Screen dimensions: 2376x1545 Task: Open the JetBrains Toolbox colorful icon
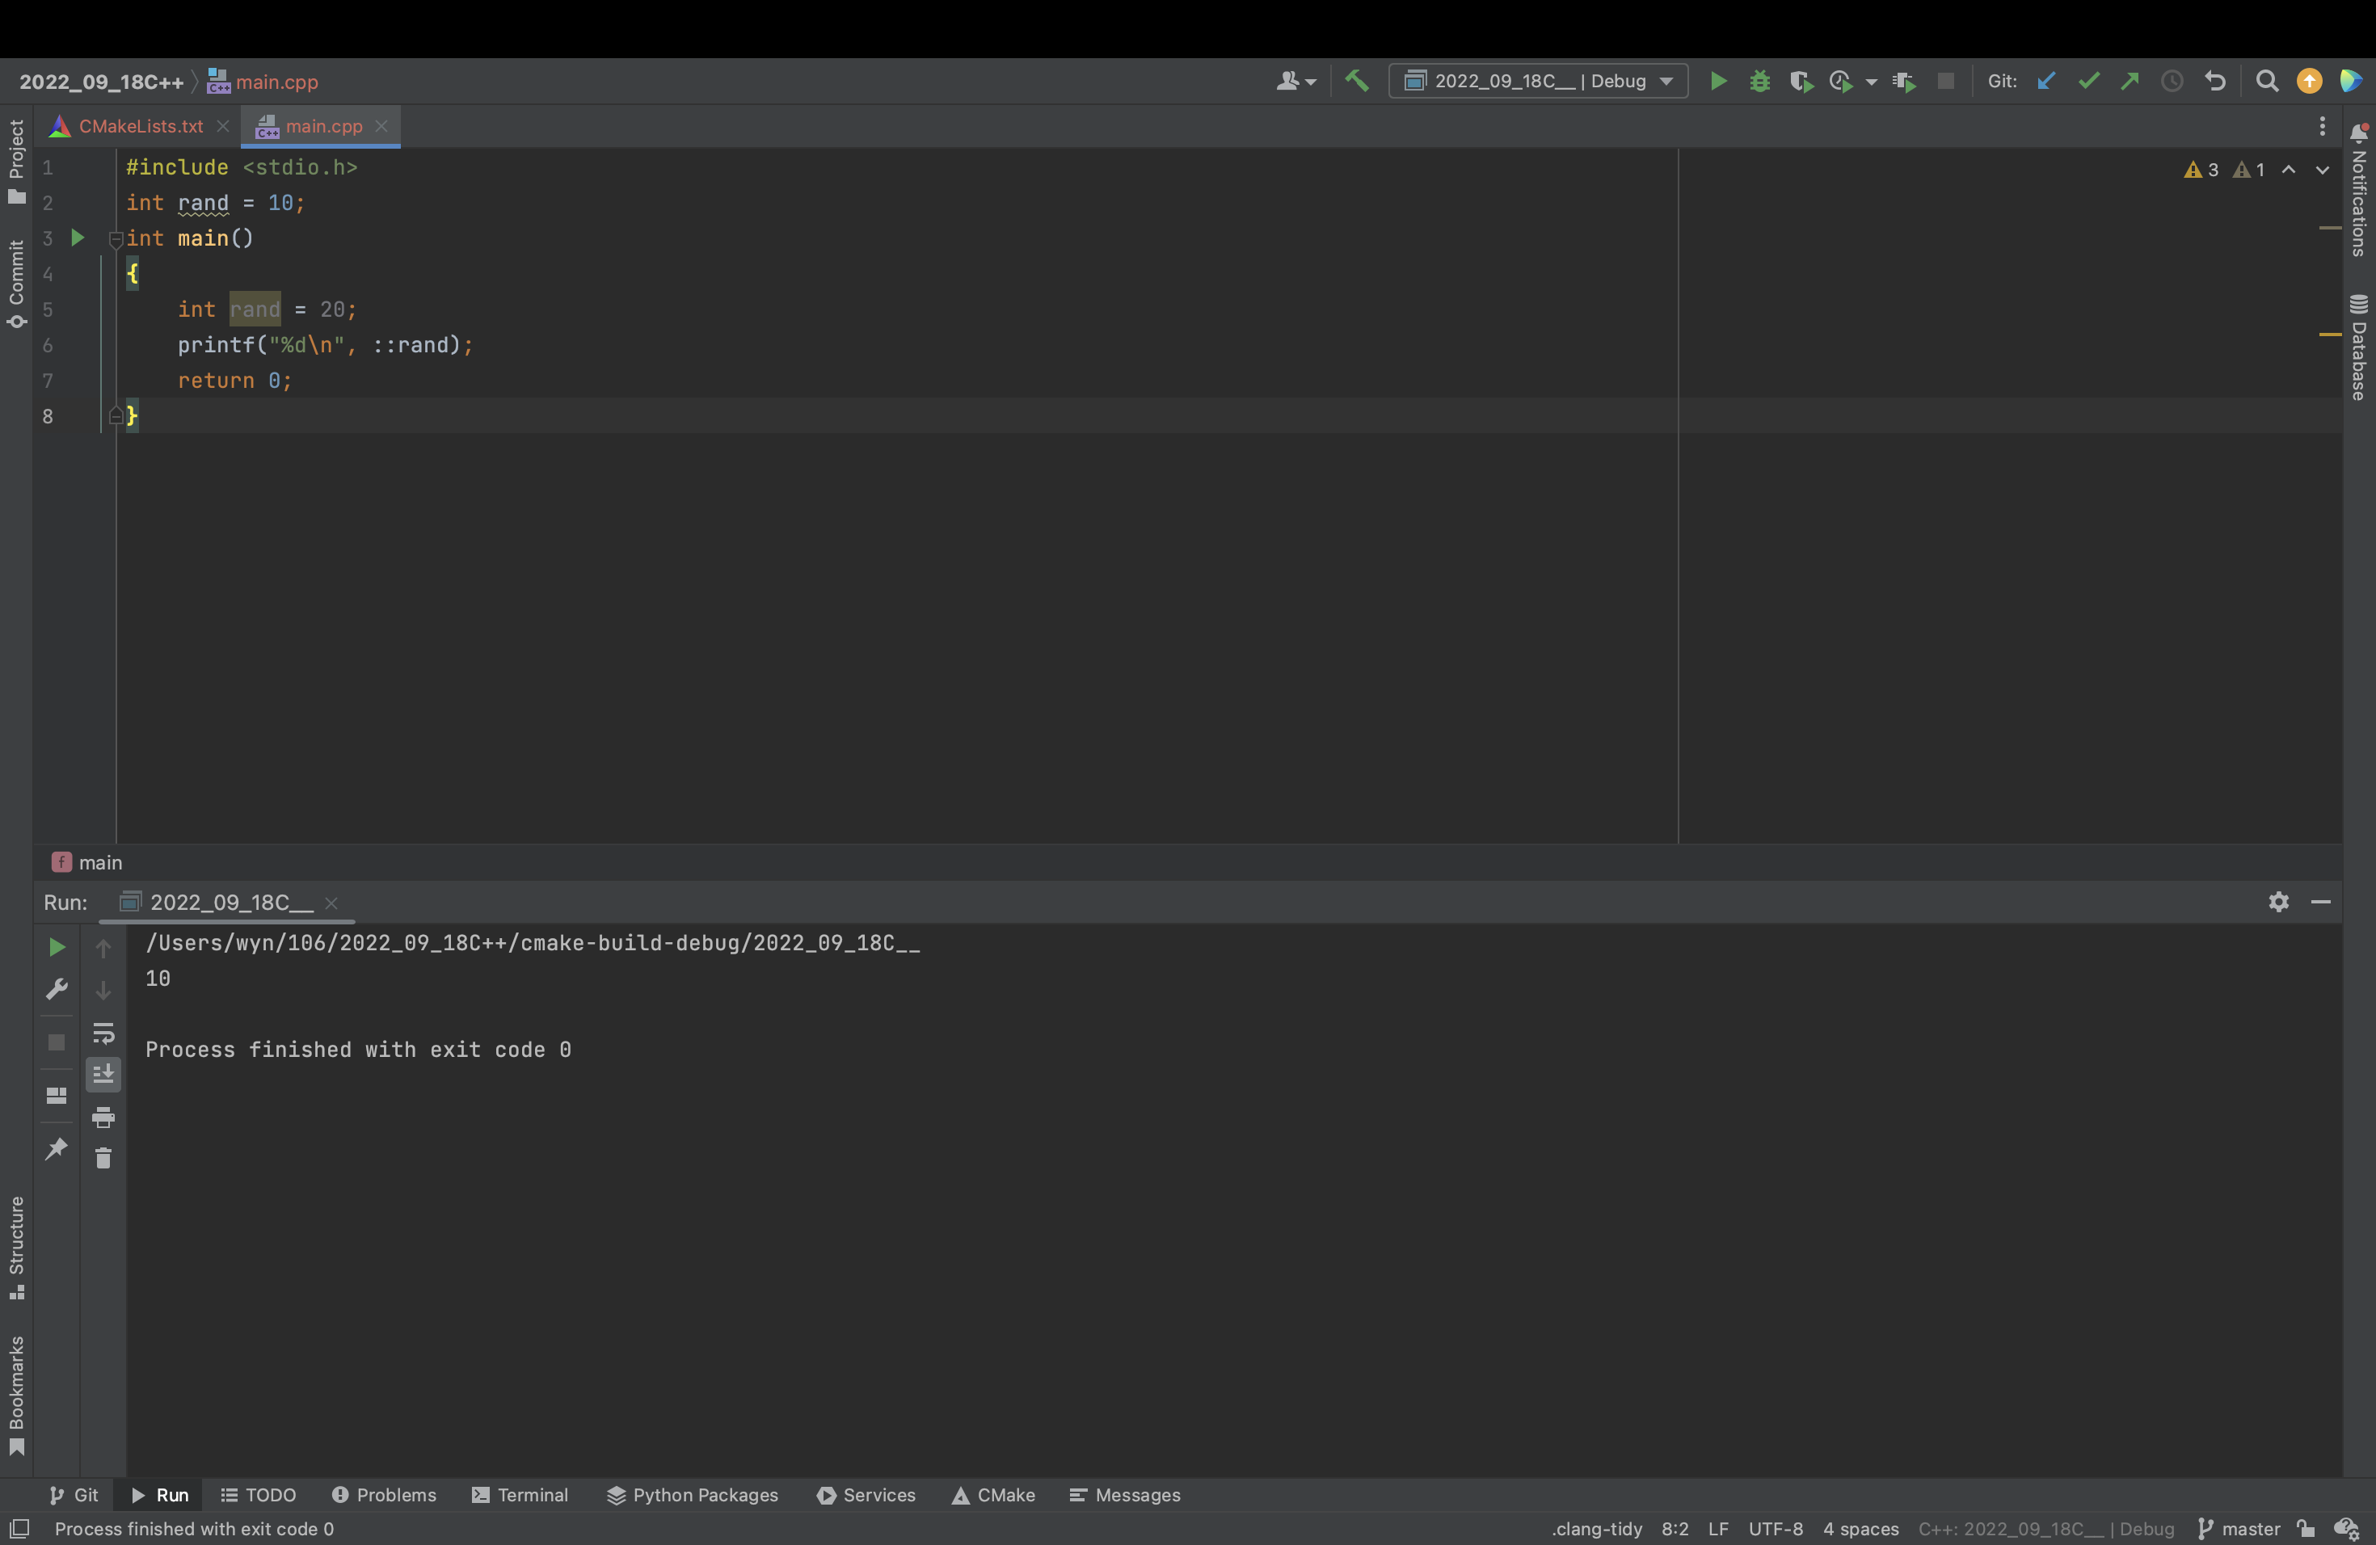coord(2351,81)
